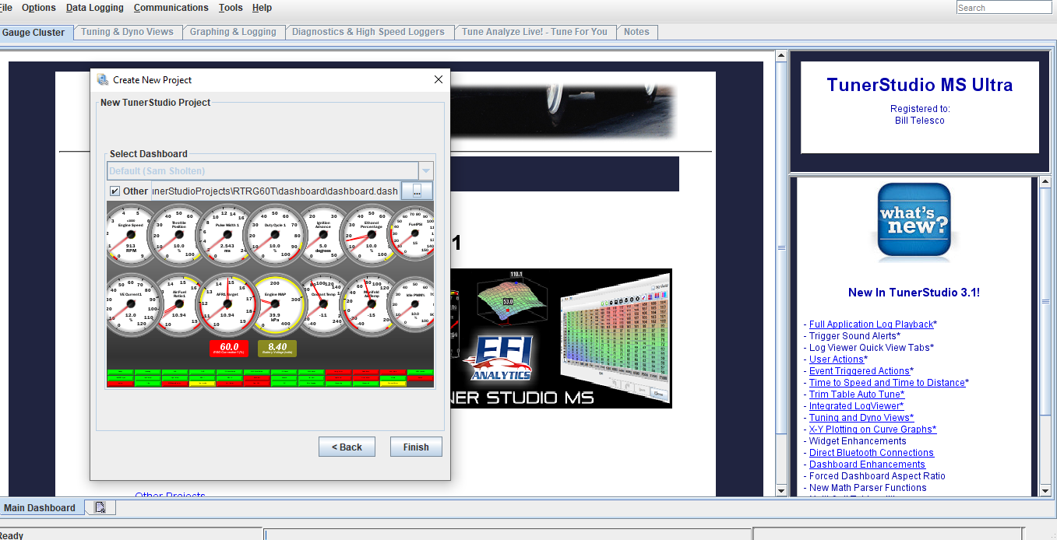
Task: Open the File menu
Action: pos(6,8)
